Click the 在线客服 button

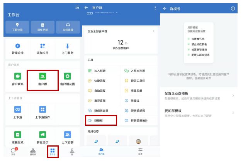(x=68, y=27)
